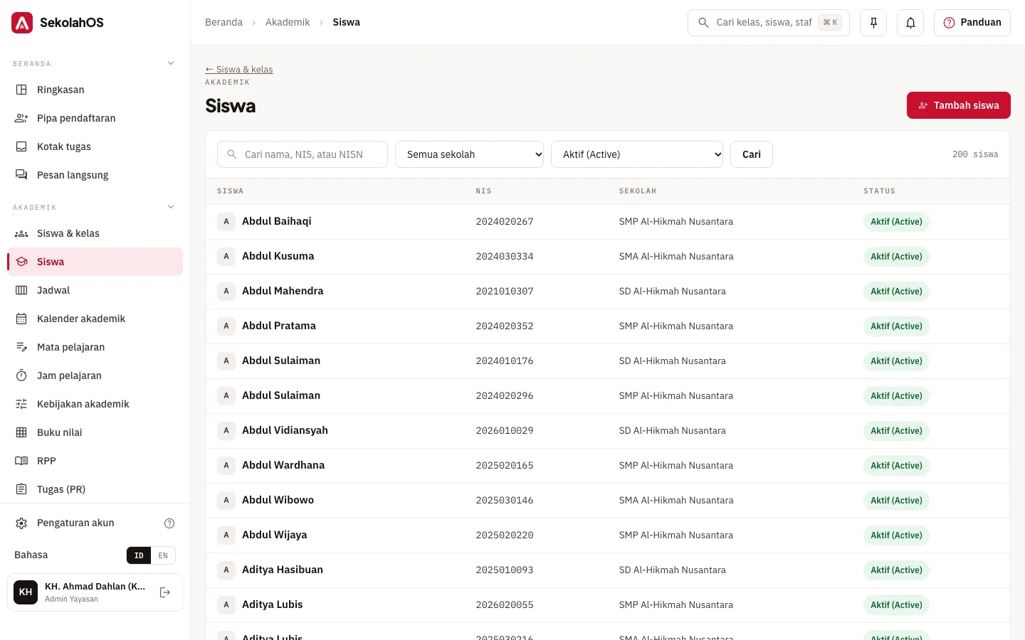This screenshot has height=640, width=1025.
Task: Open the Aktif (Active) status dropdown
Action: pyautogui.click(x=637, y=154)
